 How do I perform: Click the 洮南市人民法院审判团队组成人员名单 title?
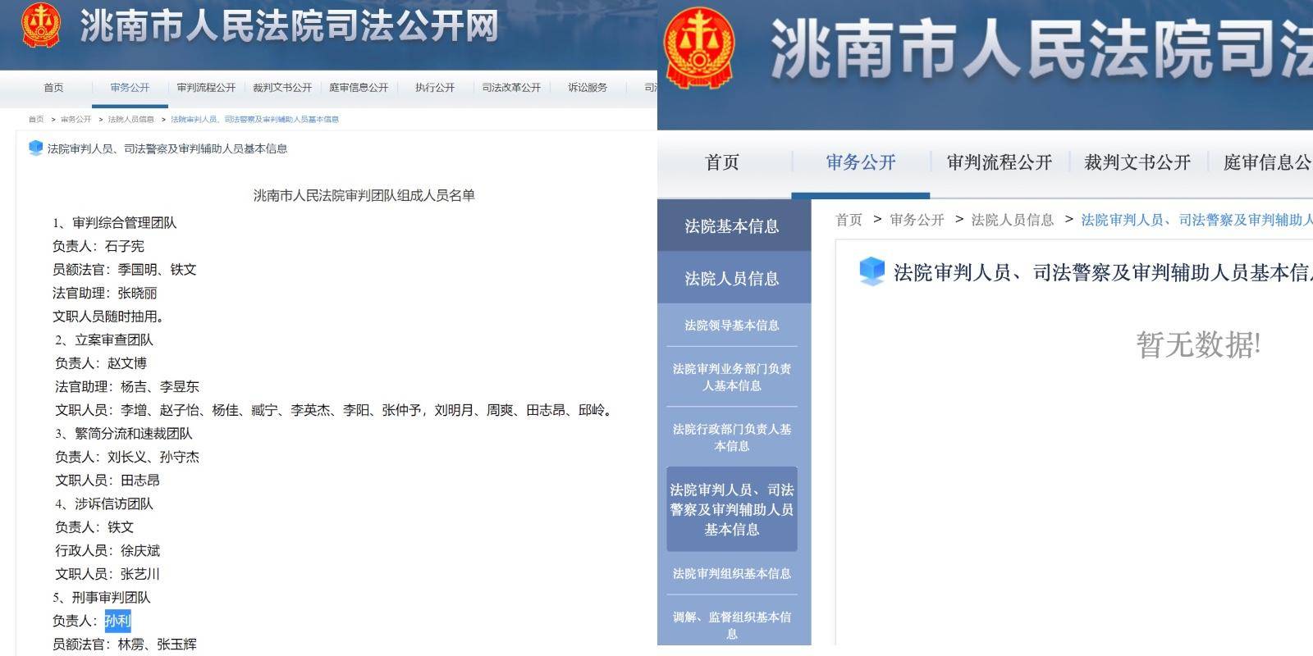pos(364,195)
